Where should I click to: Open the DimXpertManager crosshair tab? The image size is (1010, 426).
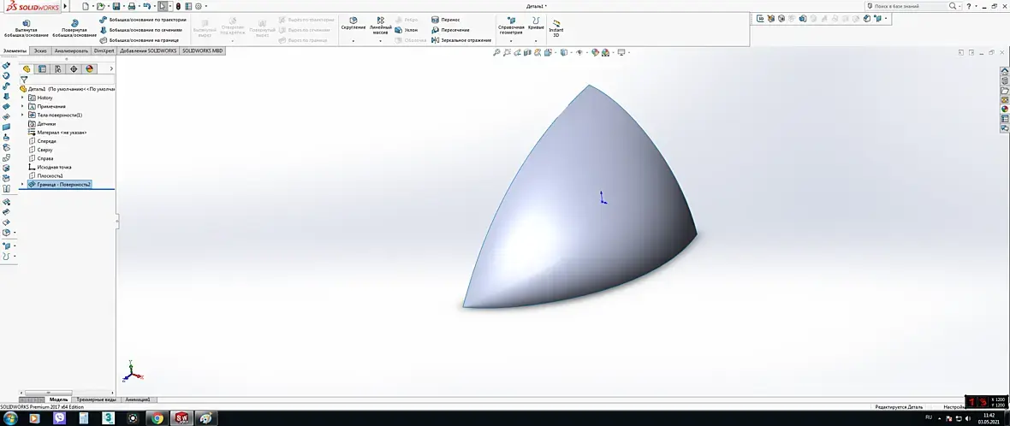point(74,68)
